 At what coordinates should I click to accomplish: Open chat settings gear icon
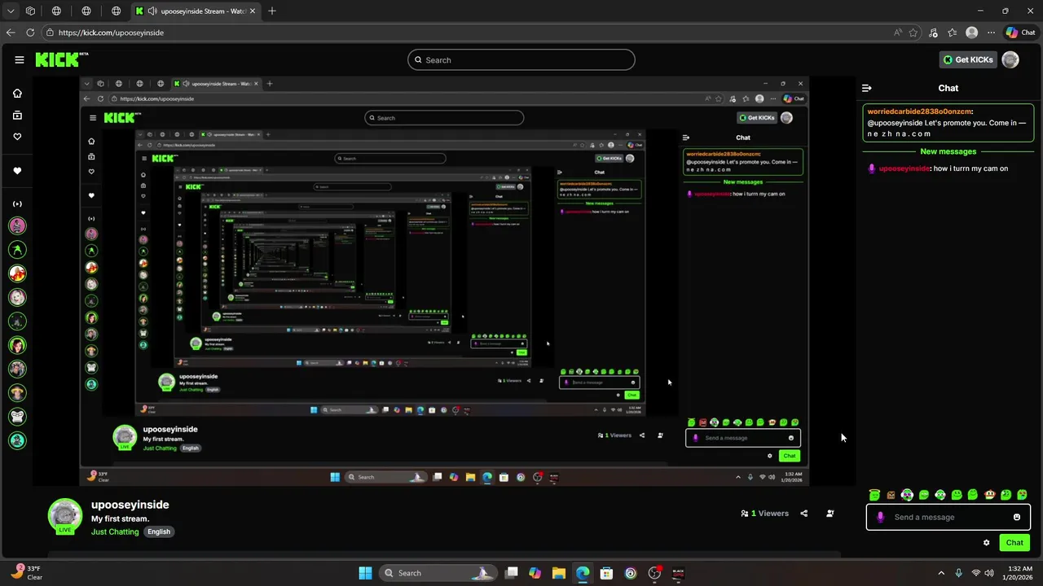(x=986, y=543)
